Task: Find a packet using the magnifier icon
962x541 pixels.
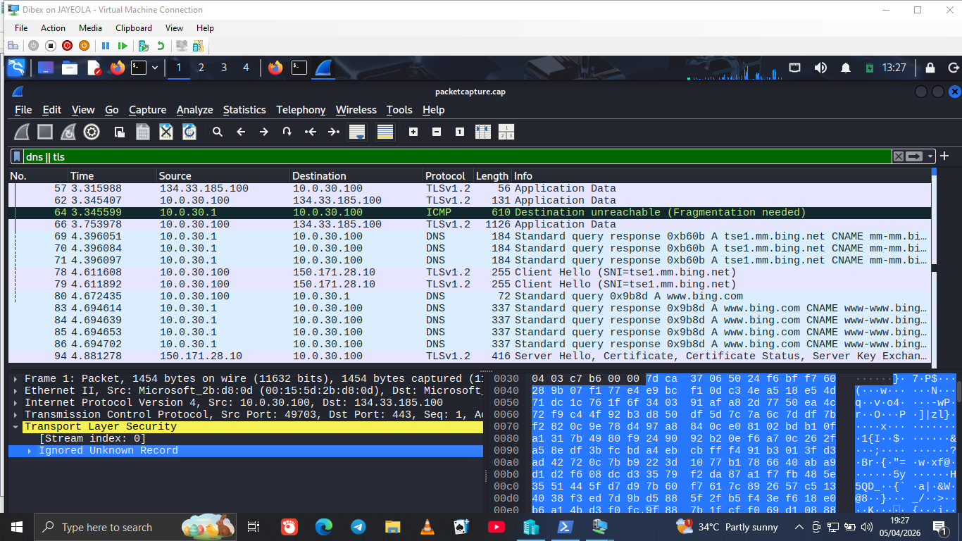Action: (217, 132)
